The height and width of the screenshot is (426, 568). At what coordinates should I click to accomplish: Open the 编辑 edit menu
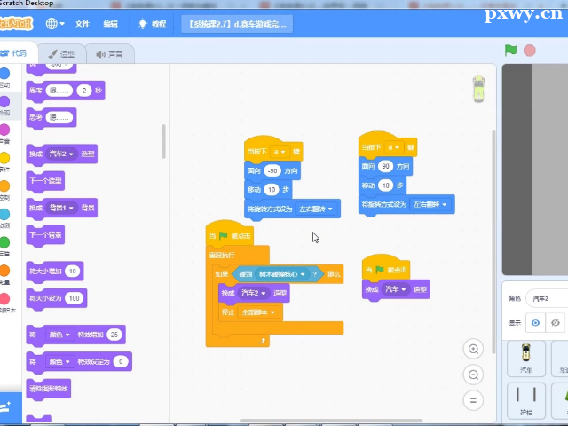click(110, 23)
